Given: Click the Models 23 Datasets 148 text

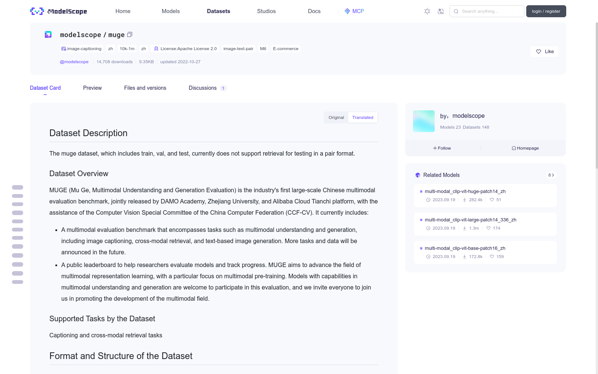Looking at the screenshot, I should coord(465,127).
